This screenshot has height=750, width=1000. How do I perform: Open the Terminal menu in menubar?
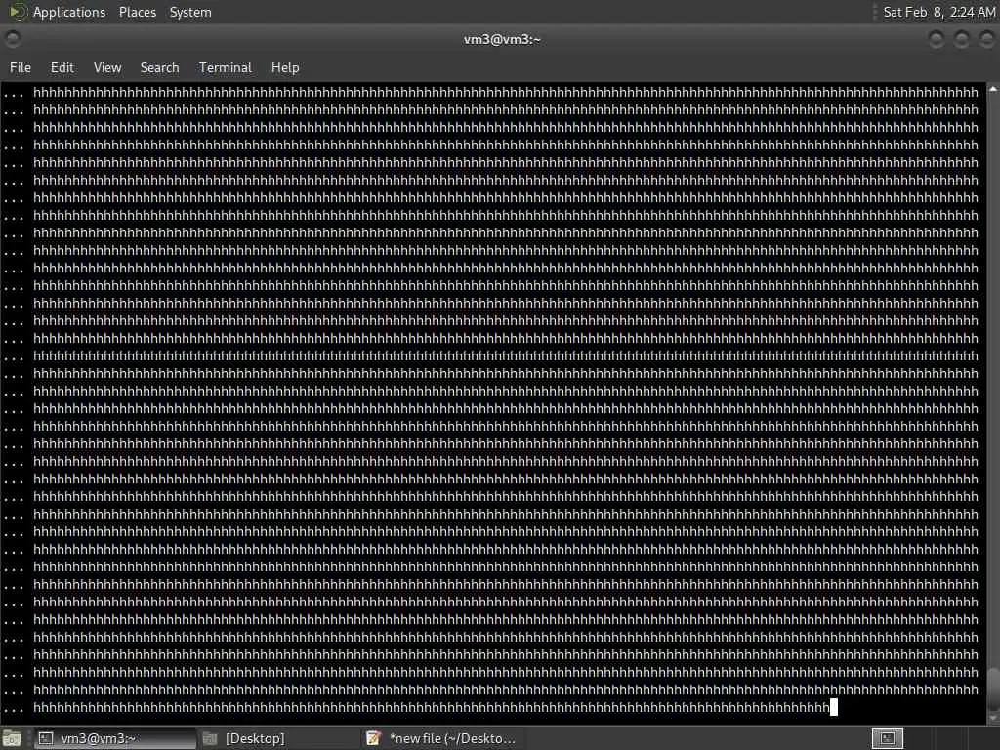[x=226, y=67]
